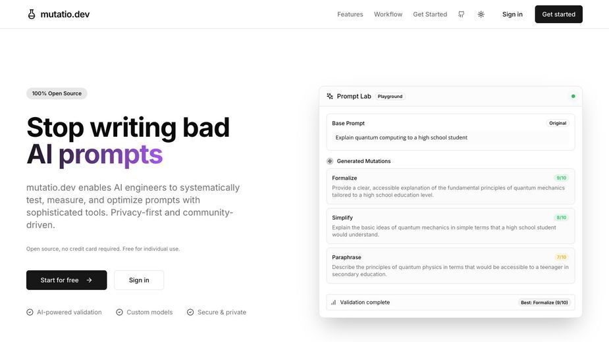The width and height of the screenshot is (609, 342).
Task: Select the Formalize mutation card
Action: click(x=450, y=186)
